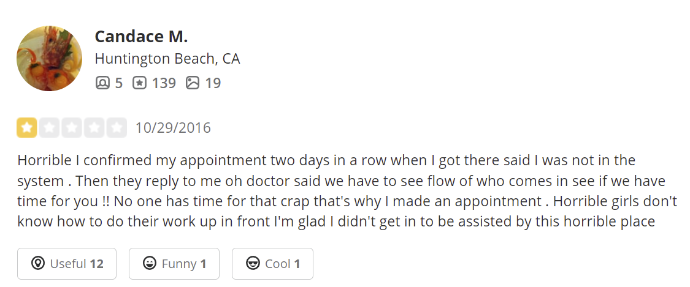690x287 pixels.
Task: Click the second empty rating star
Action: click(50, 128)
